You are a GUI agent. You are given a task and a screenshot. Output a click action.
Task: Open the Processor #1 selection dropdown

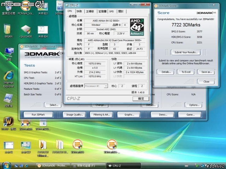96,86
